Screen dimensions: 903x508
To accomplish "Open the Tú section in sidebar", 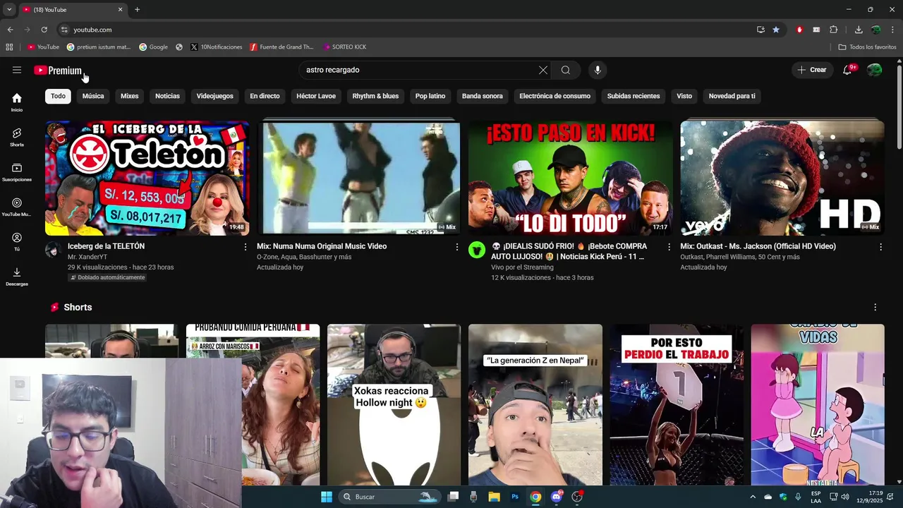I will coord(17,241).
